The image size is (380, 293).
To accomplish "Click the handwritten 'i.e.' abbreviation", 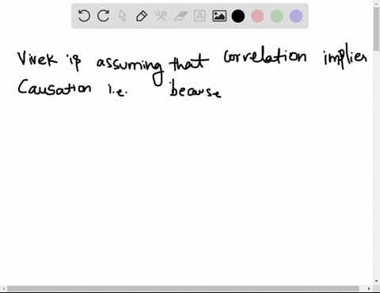I will coord(118,90).
